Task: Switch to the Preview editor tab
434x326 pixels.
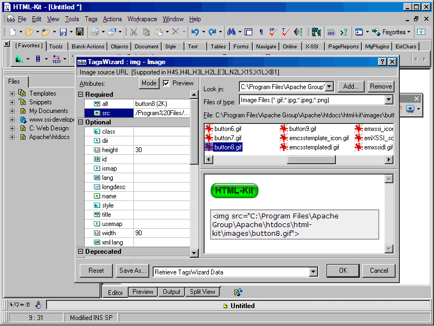Action: coord(143,292)
